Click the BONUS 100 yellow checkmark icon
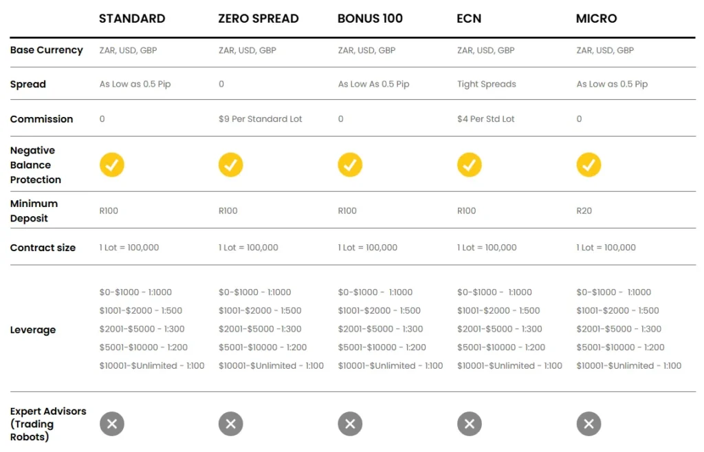 coord(350,165)
